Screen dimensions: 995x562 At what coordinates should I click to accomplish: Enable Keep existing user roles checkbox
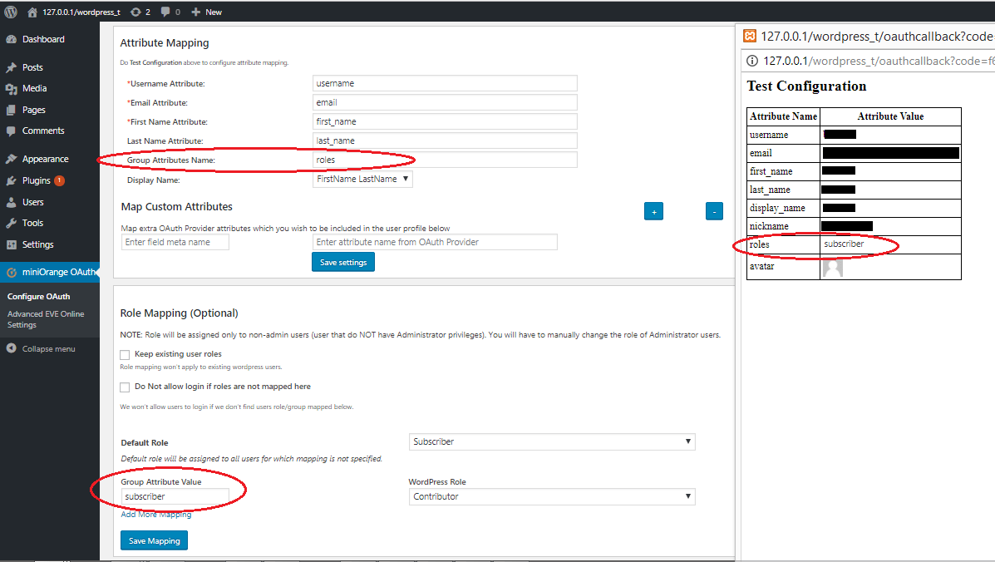pos(125,355)
